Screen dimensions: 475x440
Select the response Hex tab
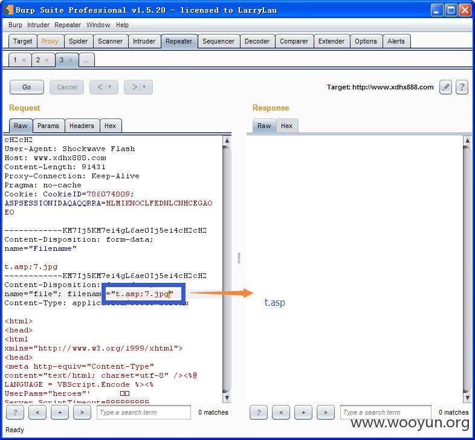click(286, 126)
